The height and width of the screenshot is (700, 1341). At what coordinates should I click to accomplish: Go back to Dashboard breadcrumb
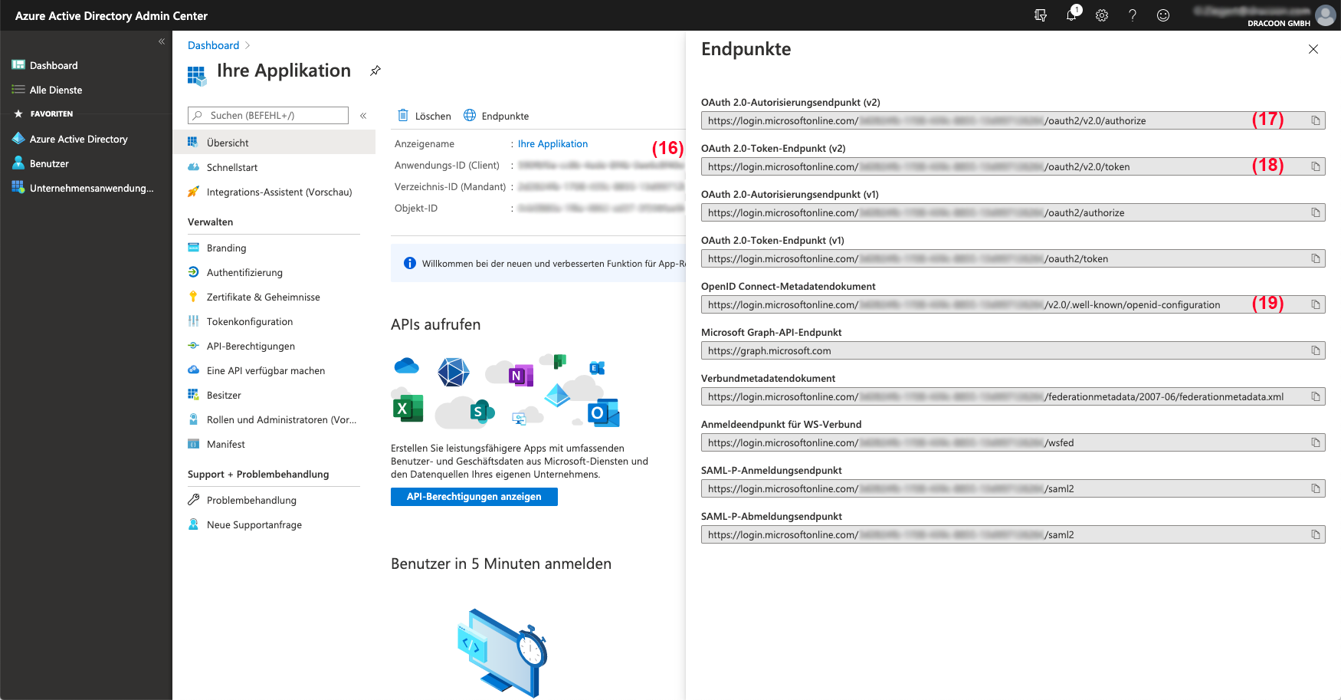click(x=213, y=45)
